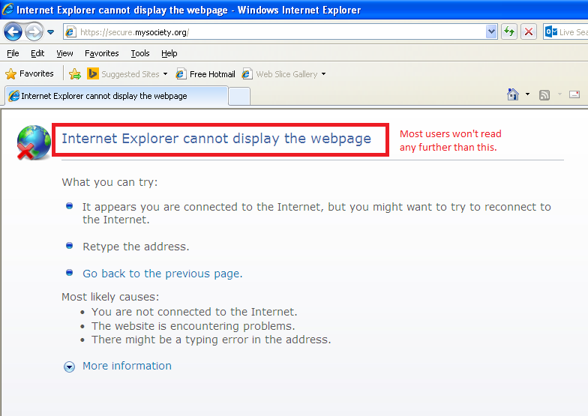Expand the Home button dropdown arrow

point(528,94)
